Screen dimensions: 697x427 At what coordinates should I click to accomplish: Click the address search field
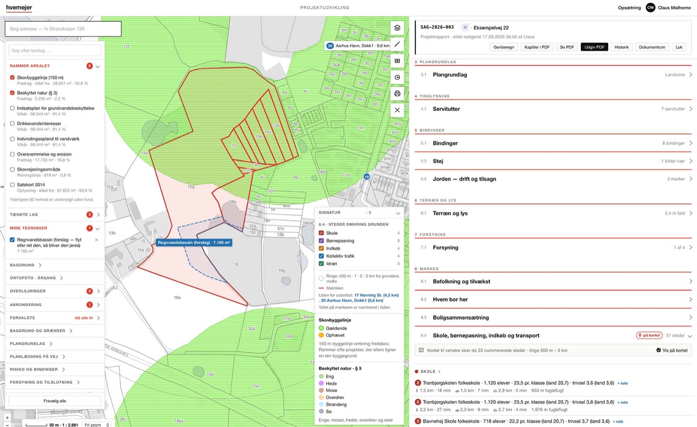click(63, 29)
